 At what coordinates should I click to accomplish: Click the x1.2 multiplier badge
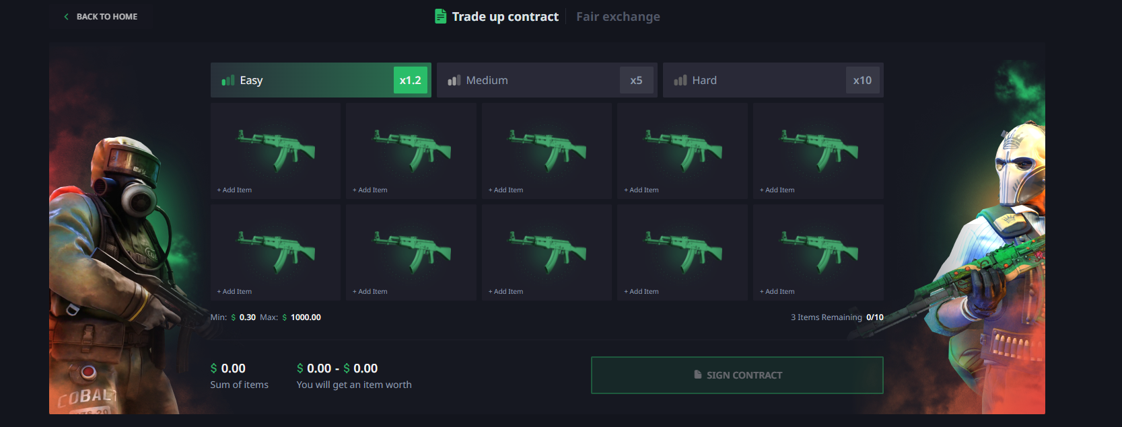tap(410, 81)
